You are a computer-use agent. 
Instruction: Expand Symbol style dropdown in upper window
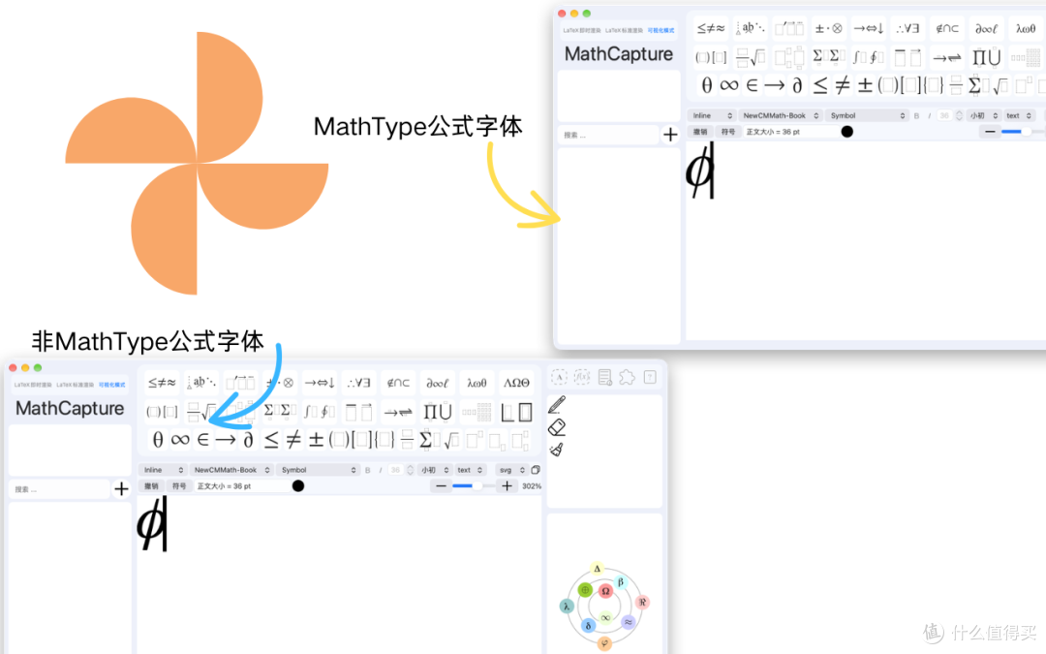(867, 115)
